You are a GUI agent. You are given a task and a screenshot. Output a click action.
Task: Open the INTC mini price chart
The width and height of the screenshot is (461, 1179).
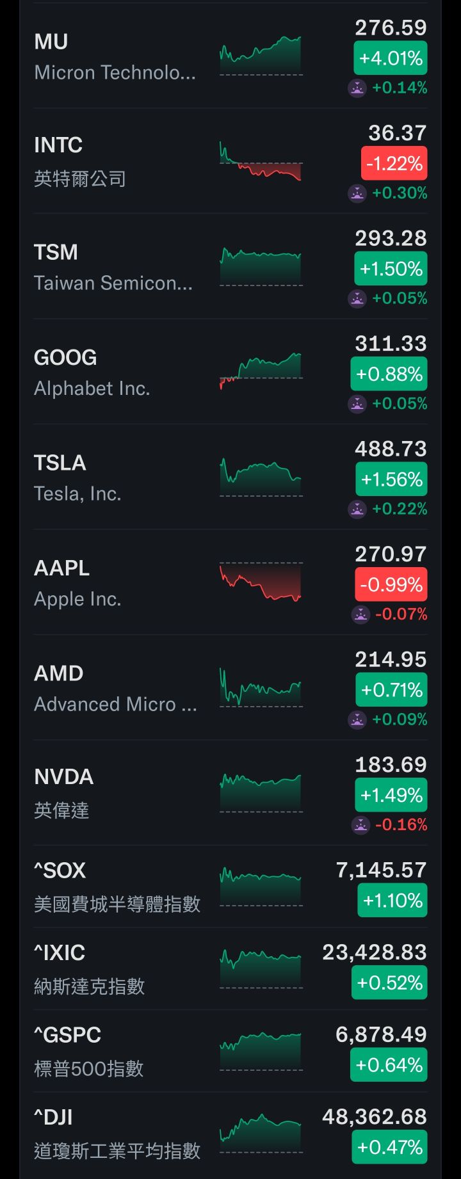[x=261, y=163]
